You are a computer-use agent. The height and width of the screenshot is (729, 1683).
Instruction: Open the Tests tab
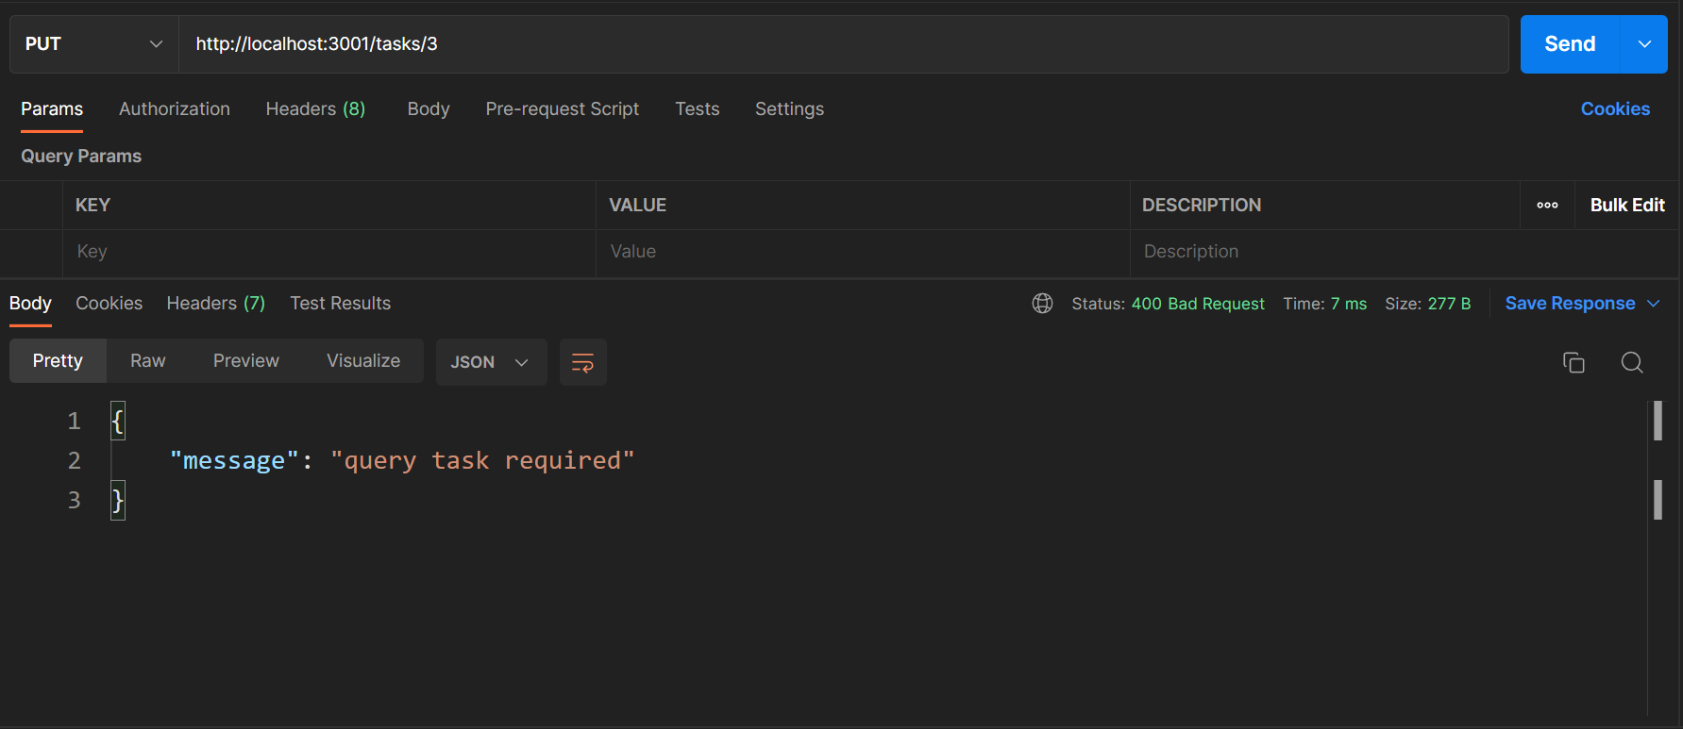coord(698,109)
